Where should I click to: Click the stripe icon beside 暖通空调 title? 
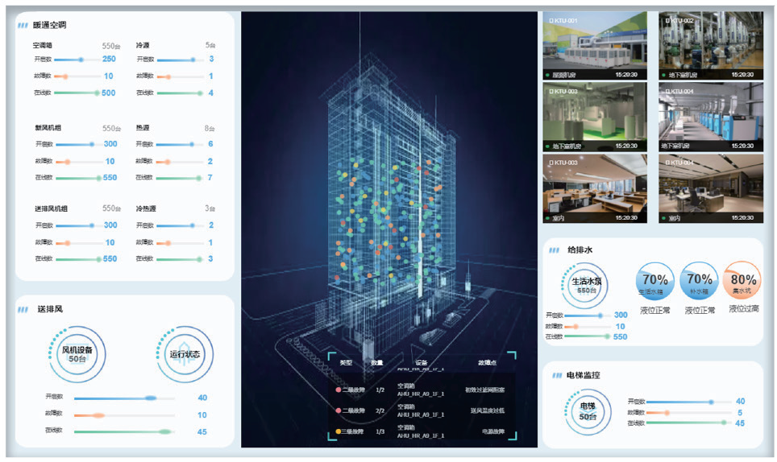(x=23, y=25)
